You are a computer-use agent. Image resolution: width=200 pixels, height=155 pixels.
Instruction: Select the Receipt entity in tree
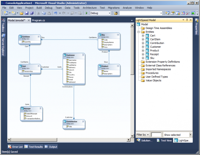coord(154,54)
